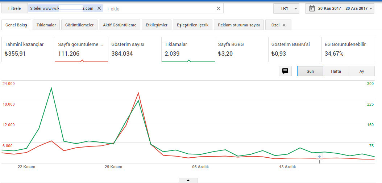Collapse the chart using the bottom arrow
The height and width of the screenshot is (183, 382).
(188, 180)
